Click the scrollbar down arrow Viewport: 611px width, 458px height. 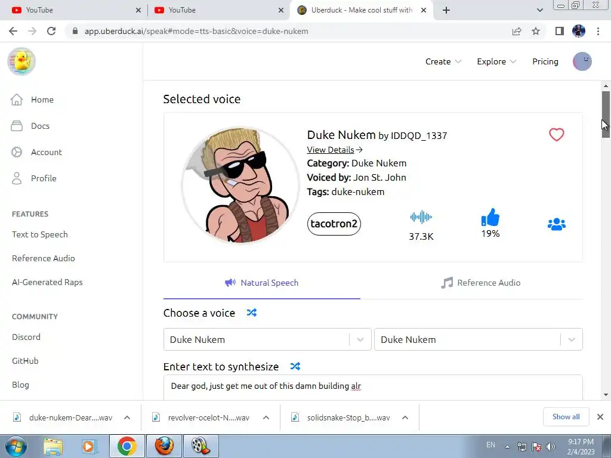606,395
